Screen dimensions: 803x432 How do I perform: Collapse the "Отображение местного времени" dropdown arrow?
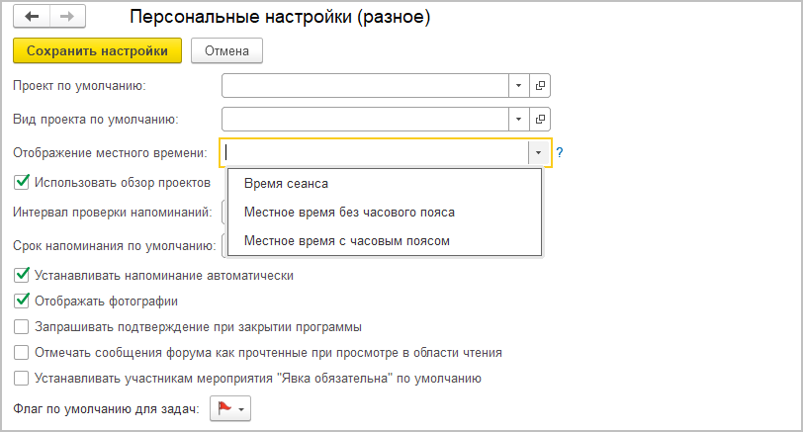pos(538,153)
